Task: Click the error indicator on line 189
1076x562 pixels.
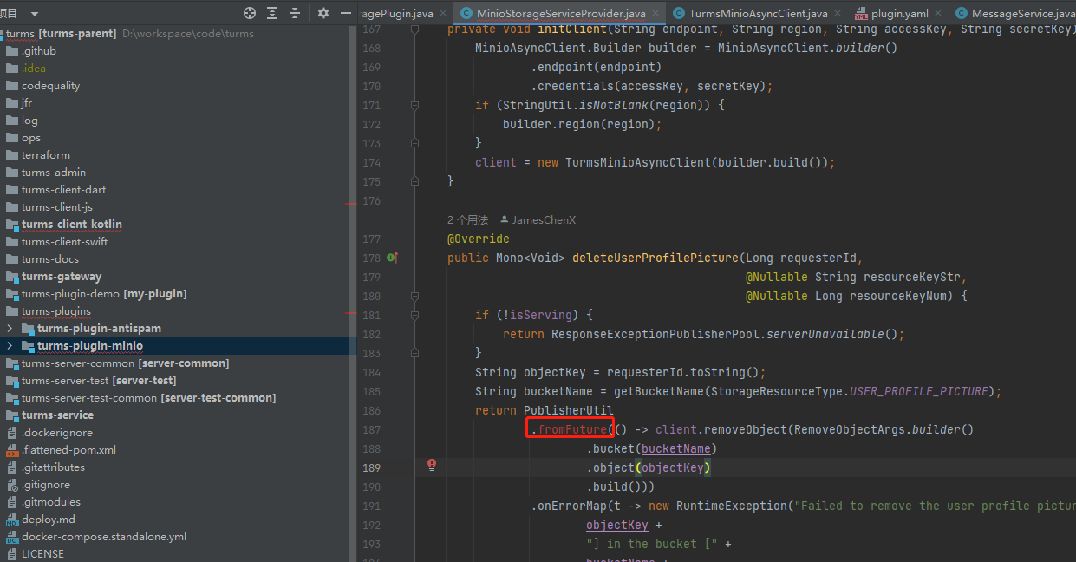Action: pos(431,466)
